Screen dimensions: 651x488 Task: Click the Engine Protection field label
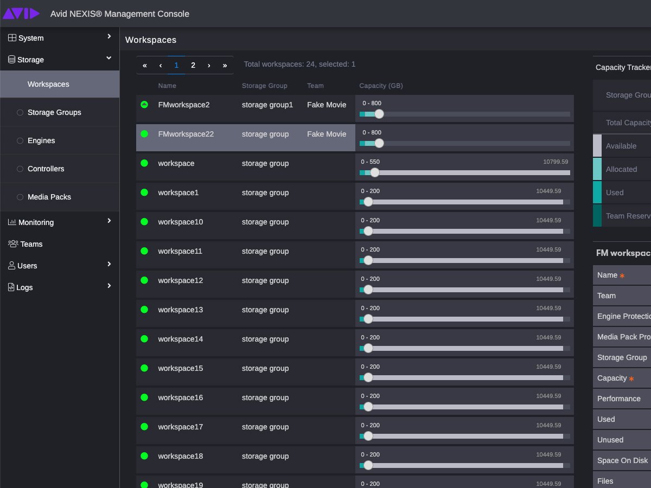tap(624, 316)
